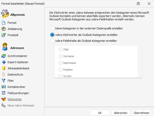Click the Zeitplanung clock icon
The width and height of the screenshot is (154, 116).
click(x=4, y=29)
